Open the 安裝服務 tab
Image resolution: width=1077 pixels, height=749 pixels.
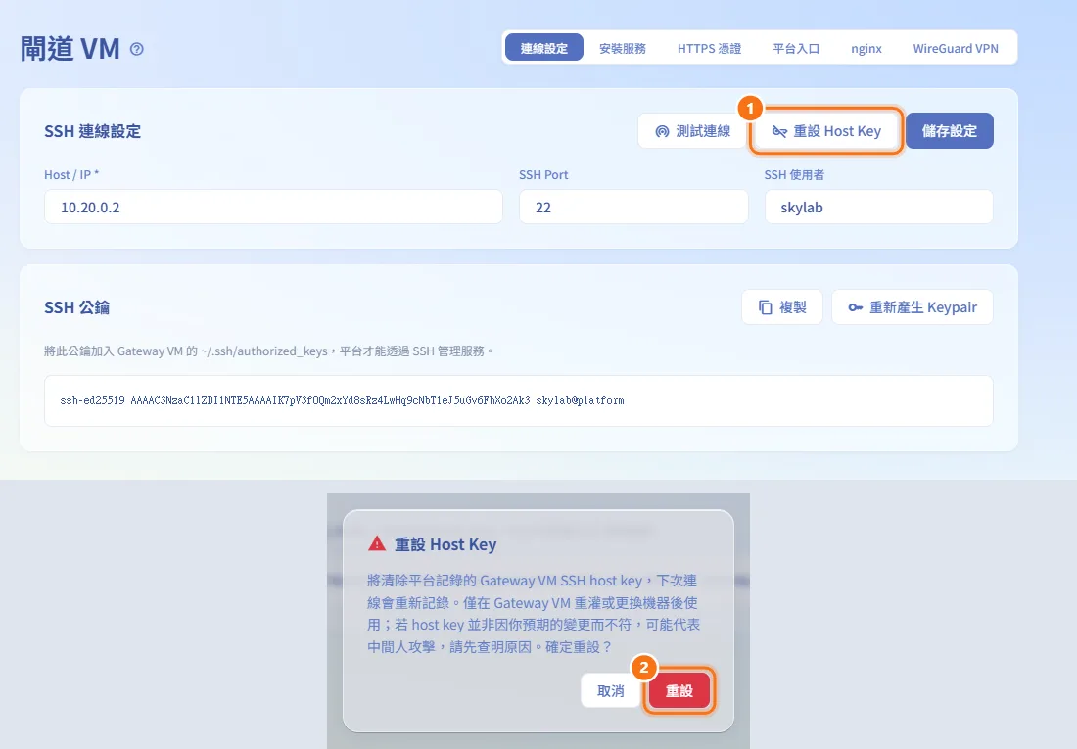tap(623, 48)
